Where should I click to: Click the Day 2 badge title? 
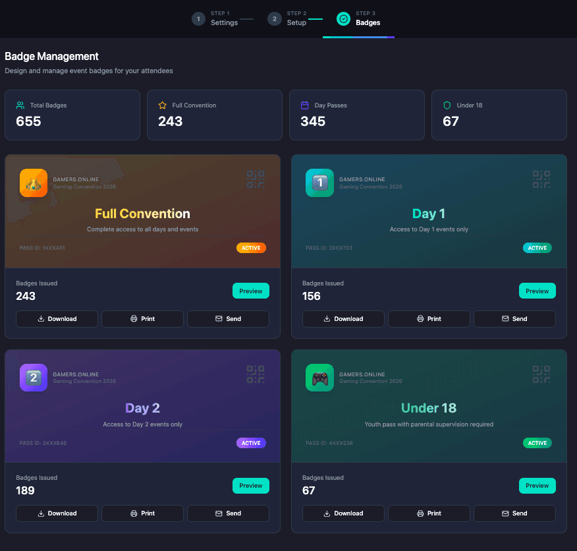click(x=142, y=408)
